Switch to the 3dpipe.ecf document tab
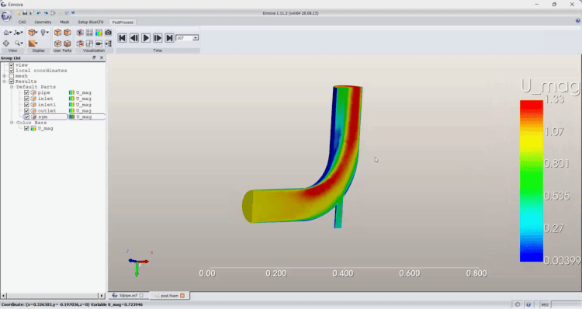The width and height of the screenshot is (582, 309). click(x=128, y=296)
